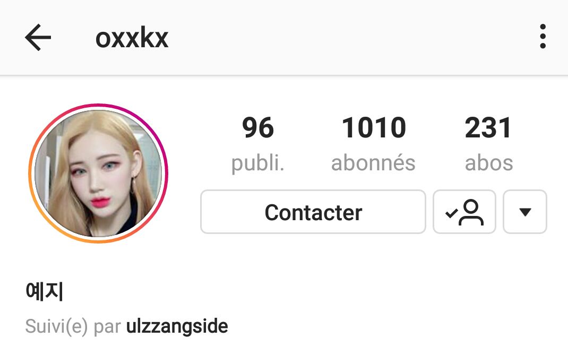Click the display name 예지
Image resolution: width=568 pixels, height=347 pixels.
pos(44,291)
